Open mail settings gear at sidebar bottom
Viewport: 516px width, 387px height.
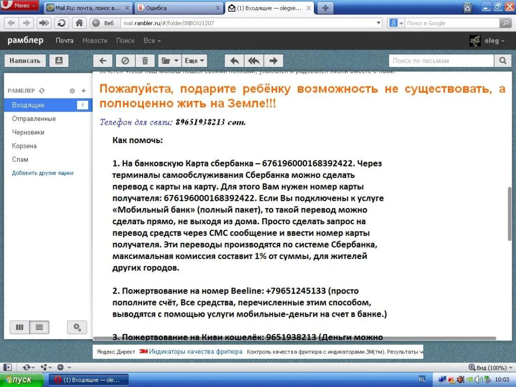coord(77,327)
